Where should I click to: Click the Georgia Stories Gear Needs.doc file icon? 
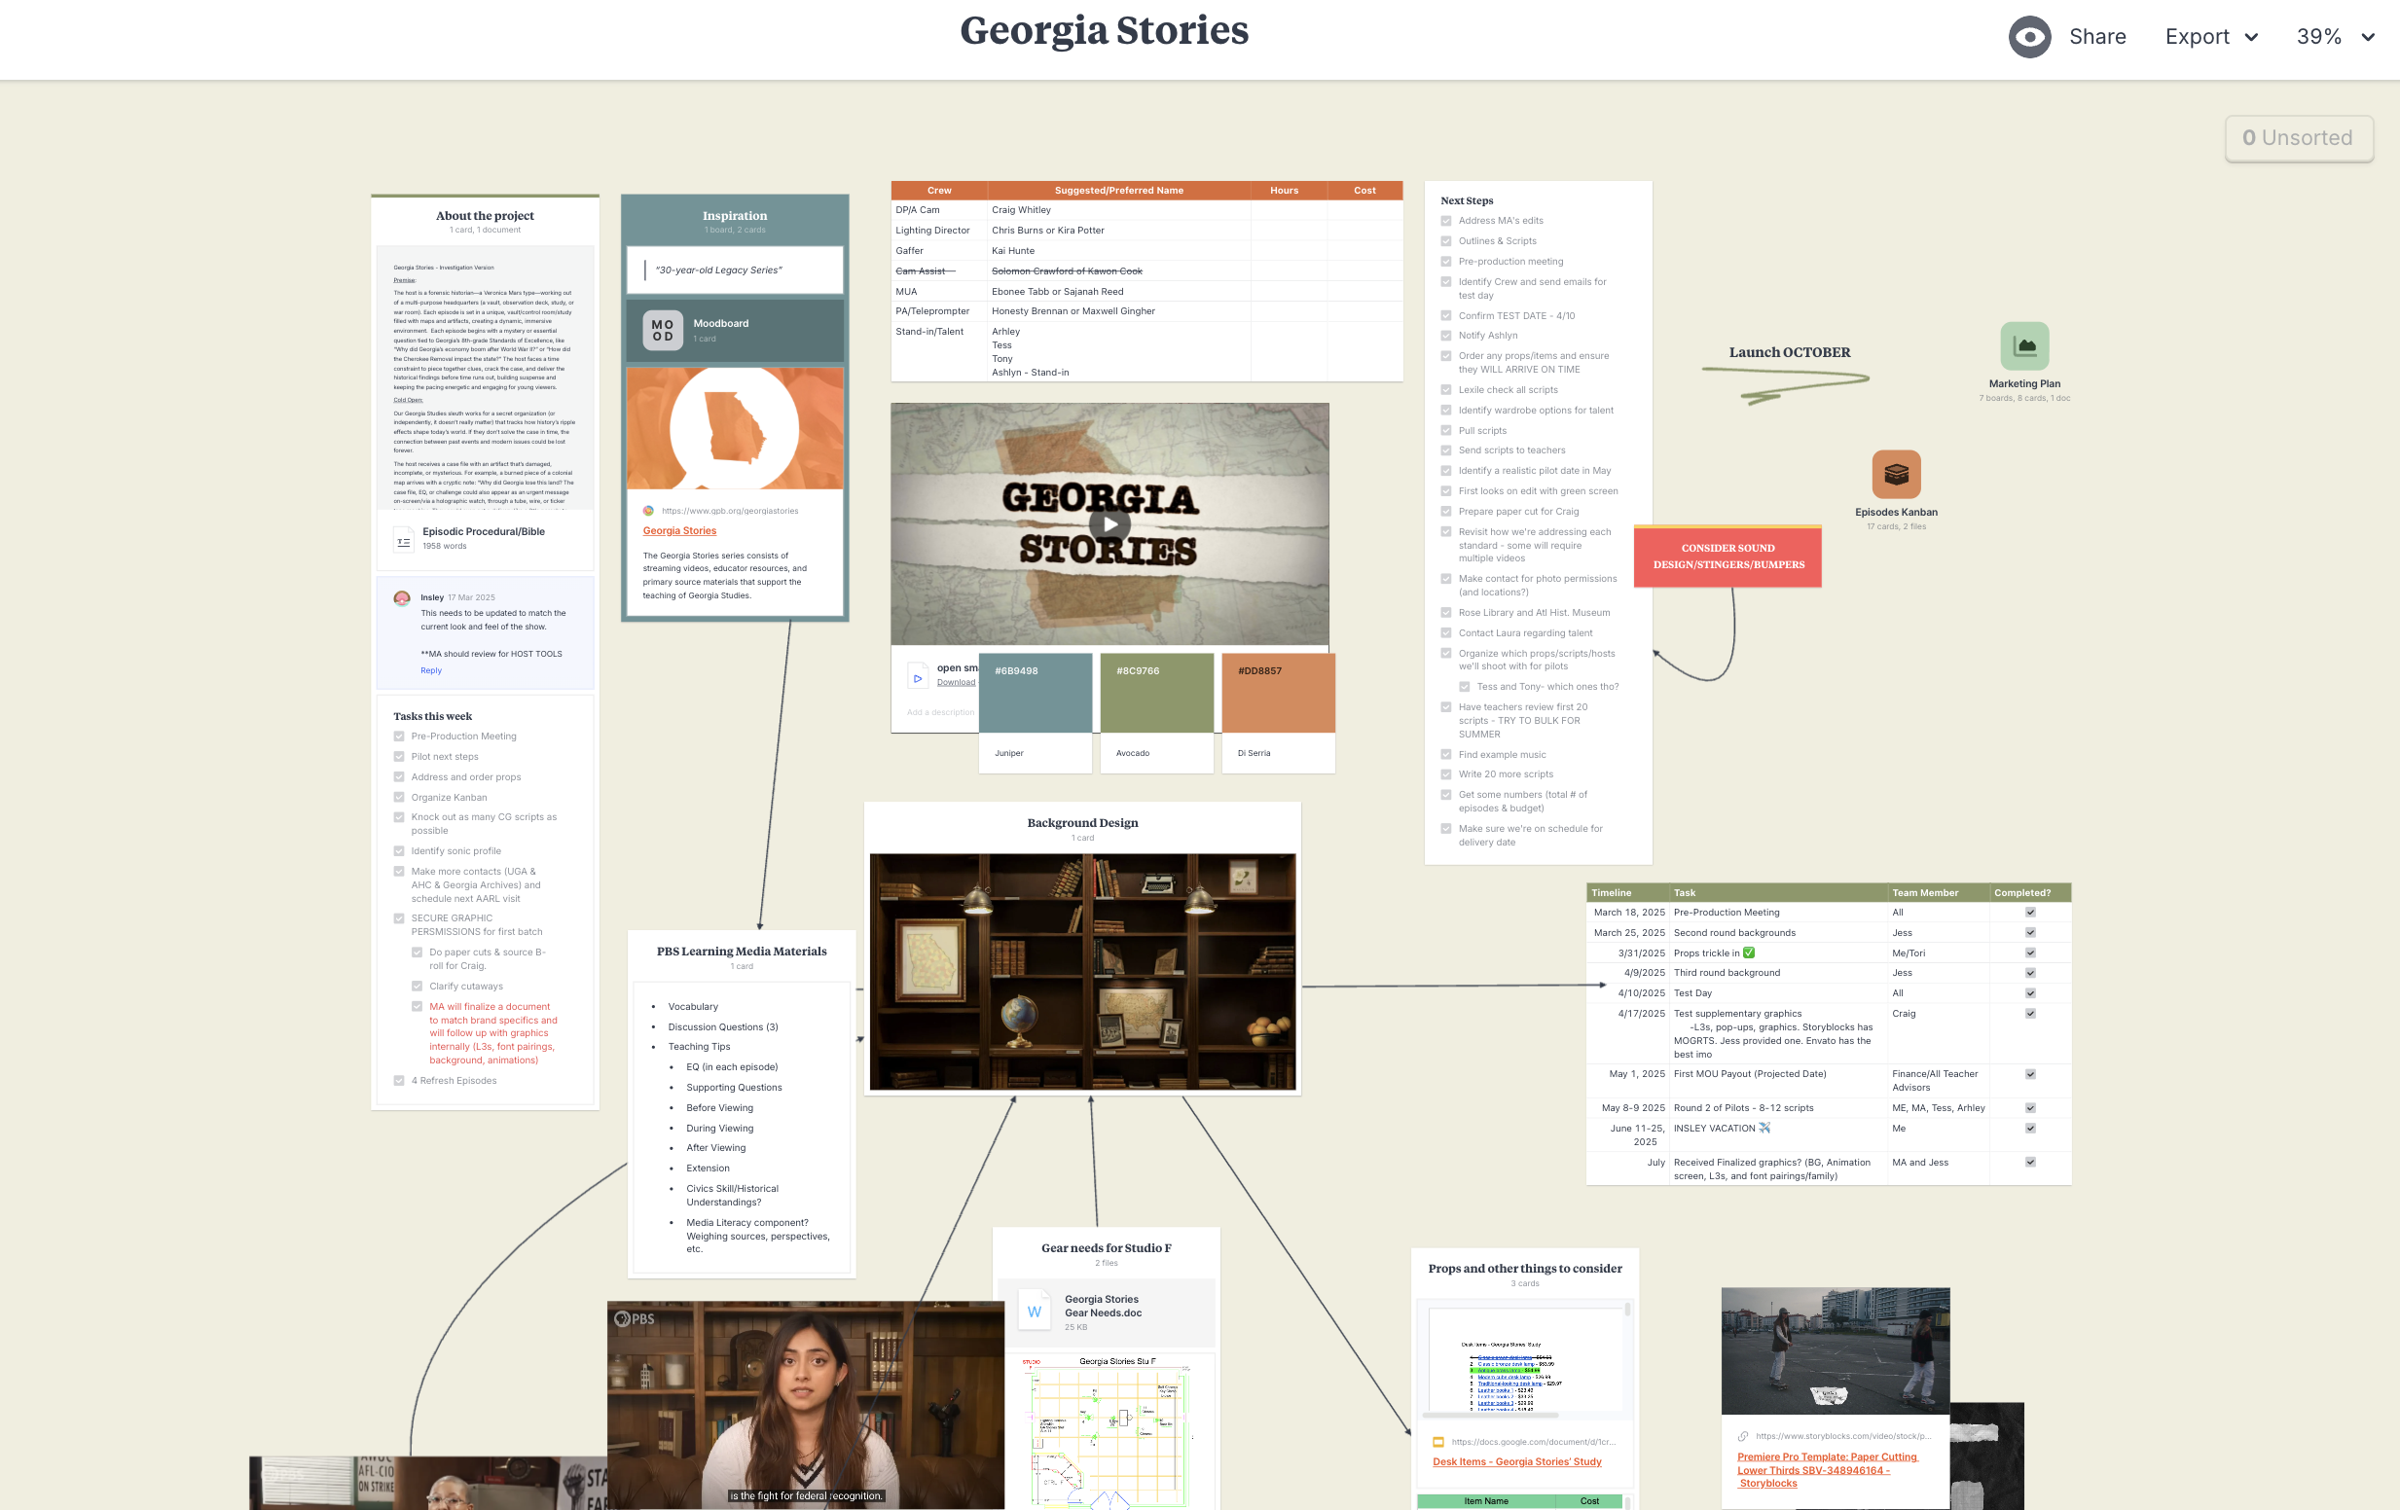click(x=1034, y=1312)
